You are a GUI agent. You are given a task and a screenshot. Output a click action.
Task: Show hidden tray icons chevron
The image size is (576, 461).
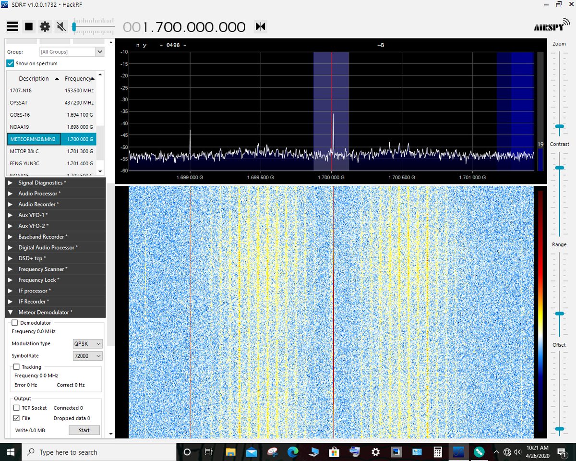click(x=496, y=452)
